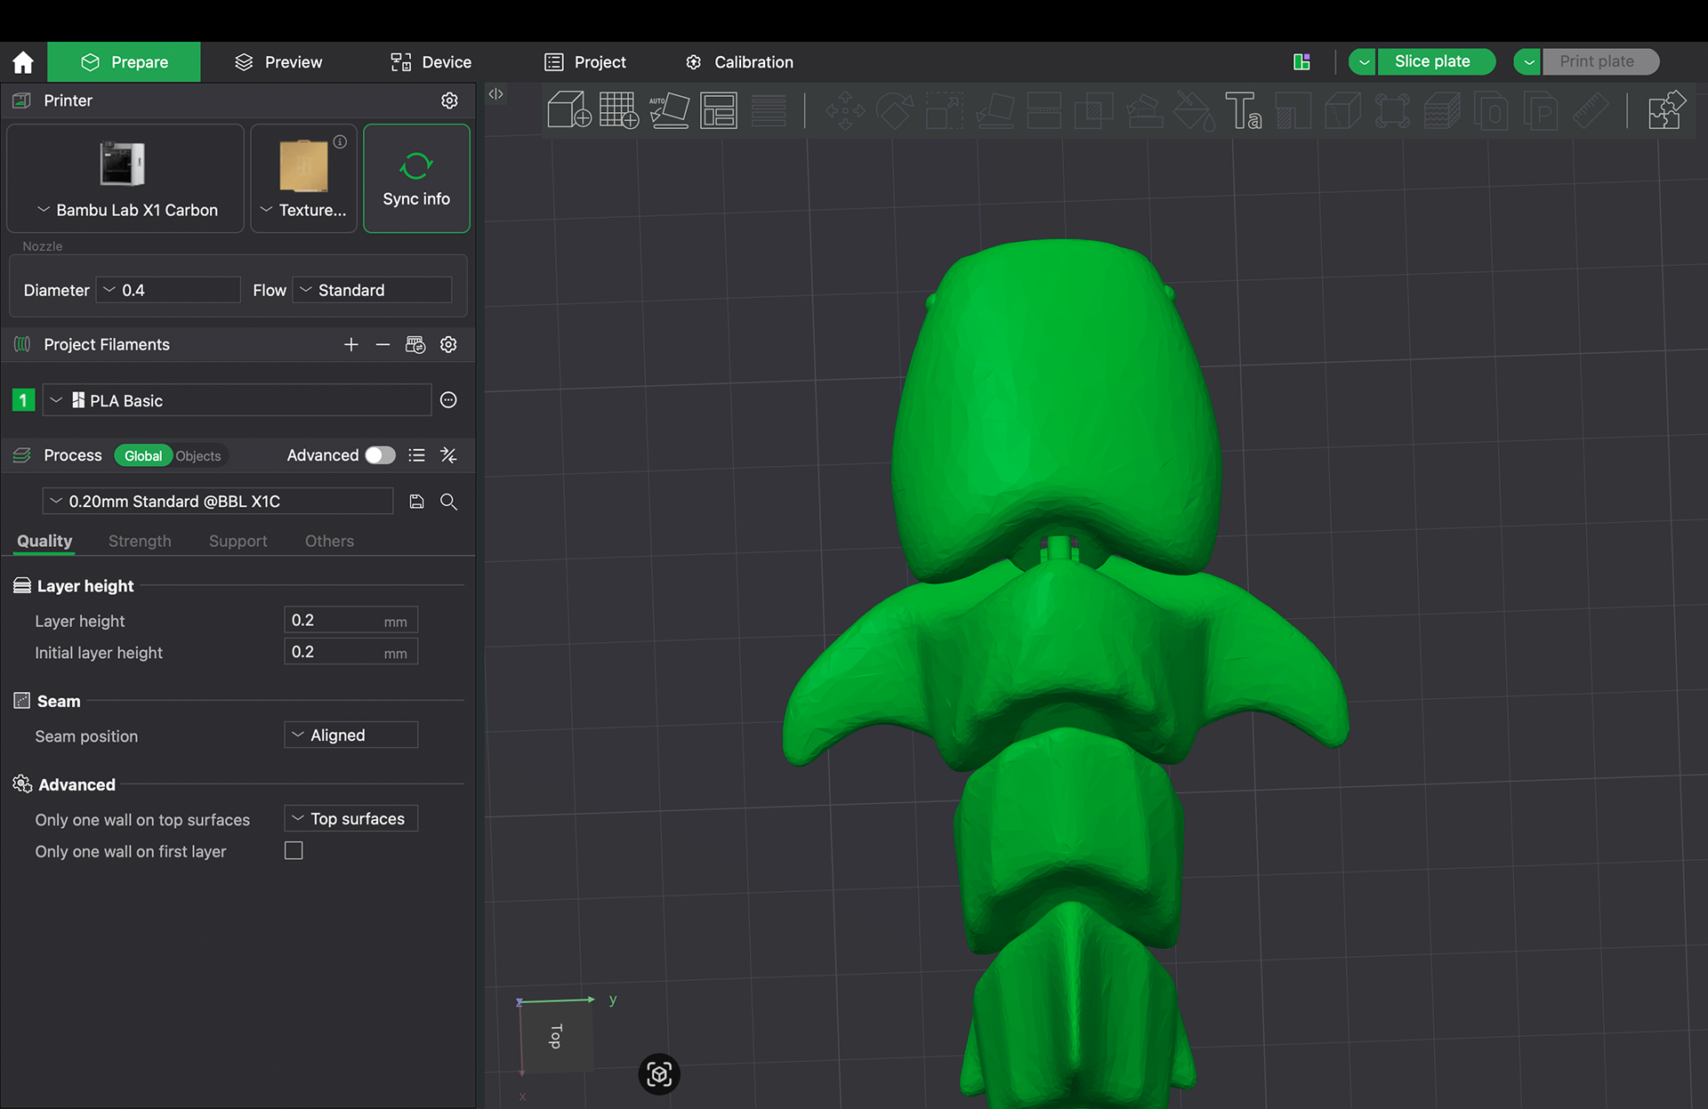This screenshot has width=1708, height=1109.
Task: Switch to the Prepare tab
Action: [125, 62]
